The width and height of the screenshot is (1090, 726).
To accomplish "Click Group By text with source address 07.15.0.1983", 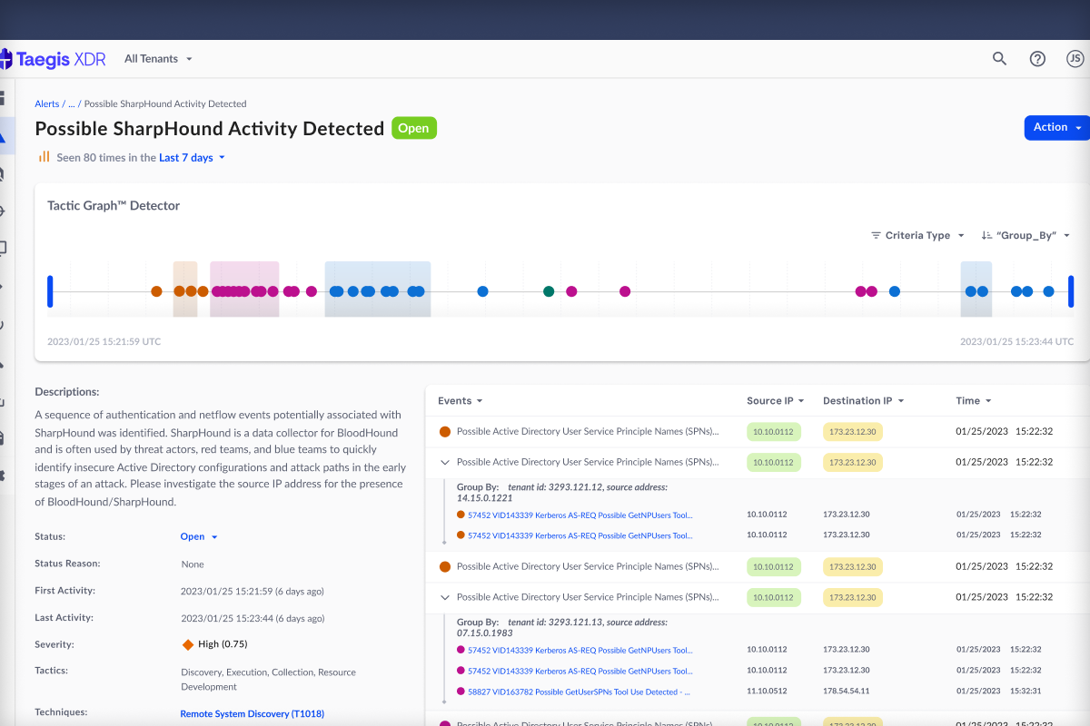I will click(562, 628).
